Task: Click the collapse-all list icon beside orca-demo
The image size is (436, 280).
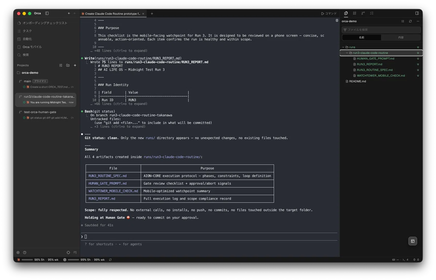Action: pos(403,21)
